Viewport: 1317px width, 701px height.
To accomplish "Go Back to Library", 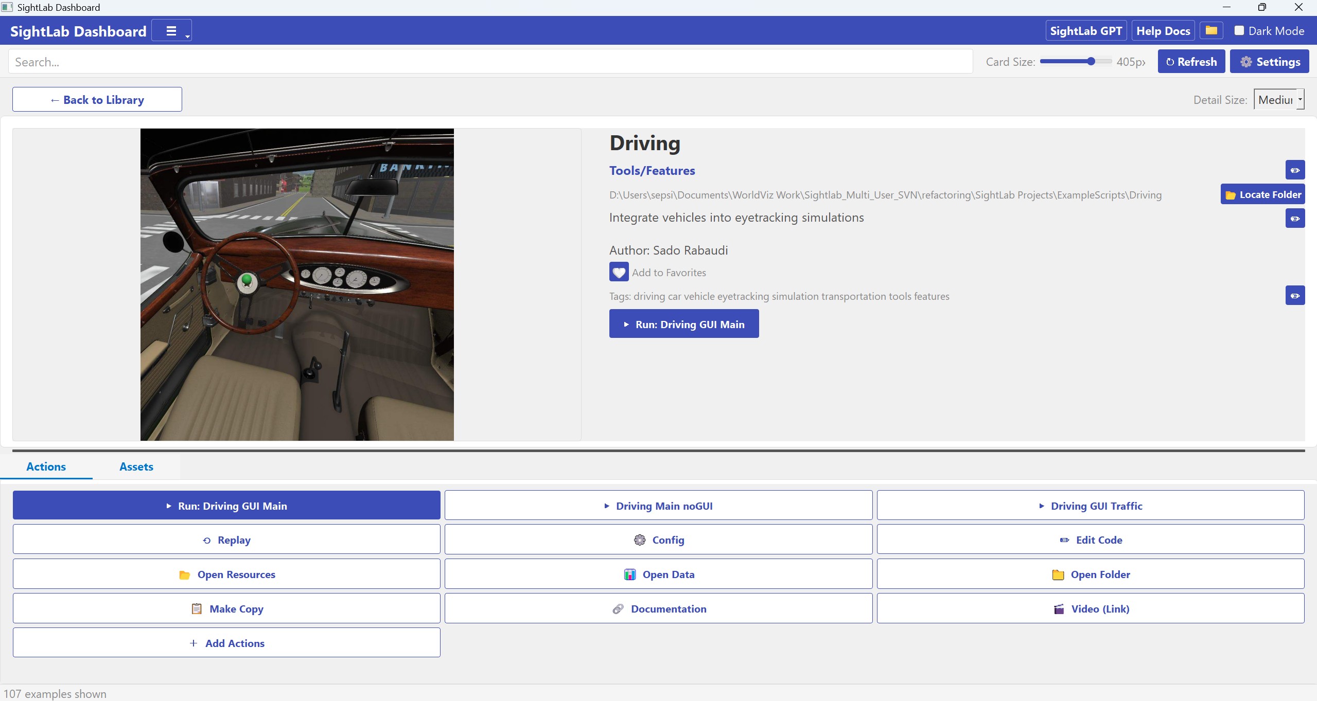I will [x=97, y=100].
